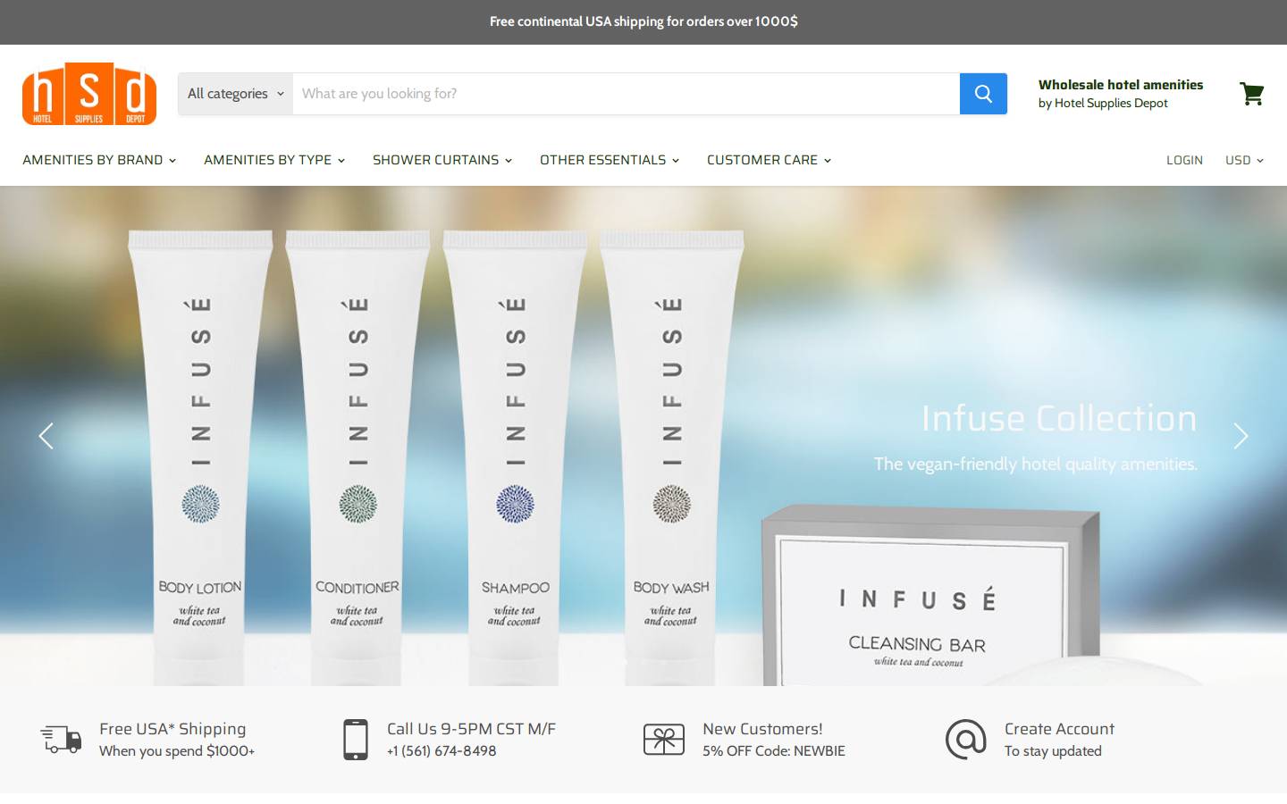Image resolution: width=1287 pixels, height=804 pixels.
Task: Open the All categories search filter dropdown
Action: (236, 94)
